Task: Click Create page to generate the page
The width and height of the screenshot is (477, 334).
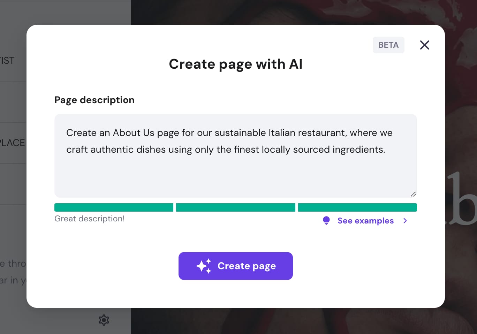Action: click(x=235, y=266)
